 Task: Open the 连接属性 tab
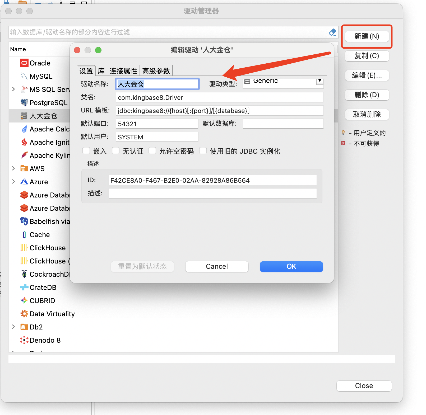123,71
